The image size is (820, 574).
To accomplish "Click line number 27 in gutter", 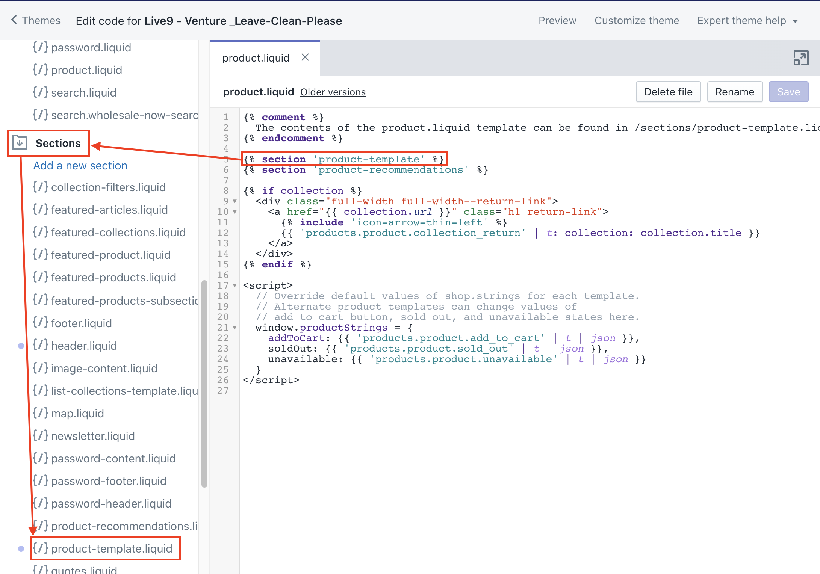I will coord(222,391).
